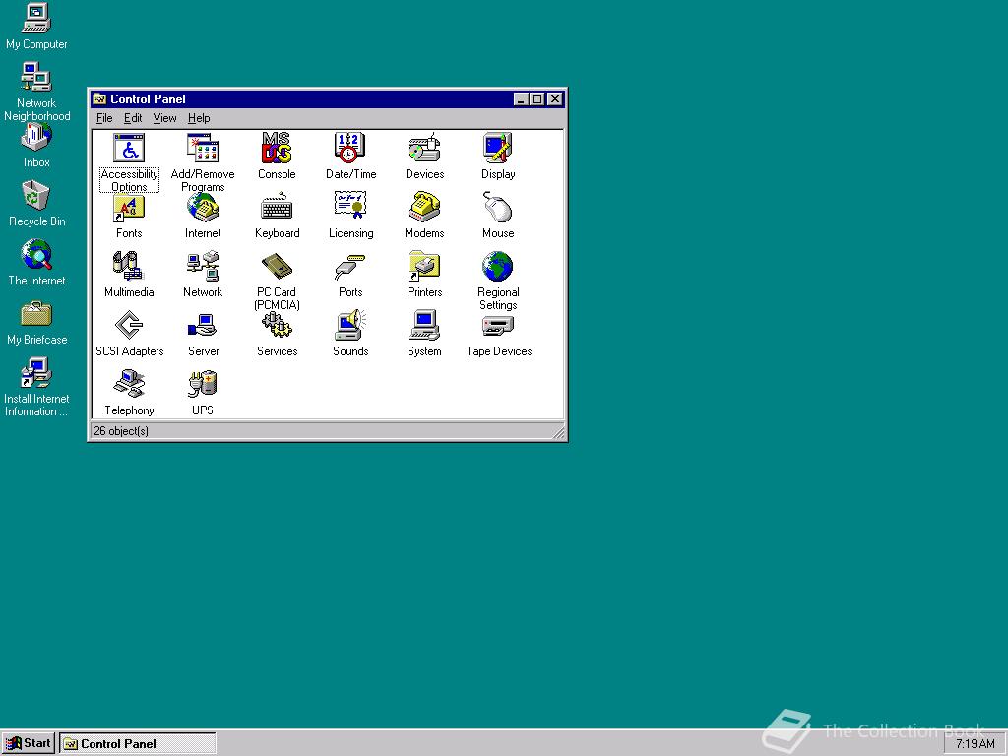The width and height of the screenshot is (1008, 756).
Task: Click the 7:19 AM taskbar clock
Action: click(976, 744)
